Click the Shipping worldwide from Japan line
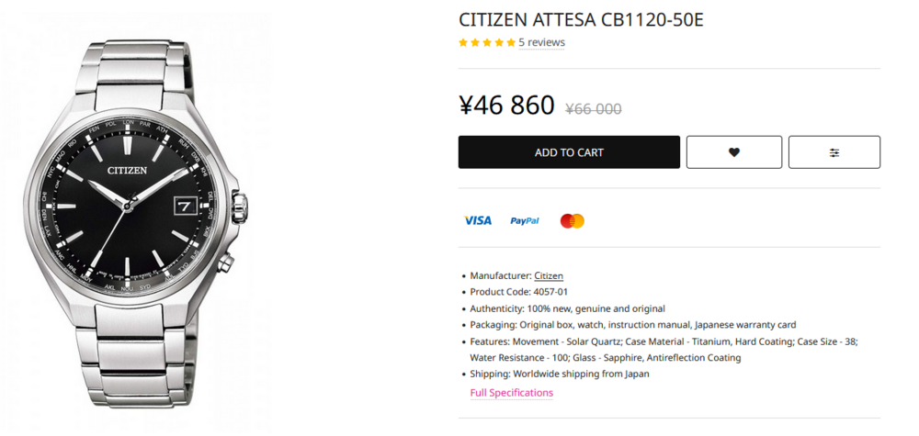919x436 pixels. (560, 374)
